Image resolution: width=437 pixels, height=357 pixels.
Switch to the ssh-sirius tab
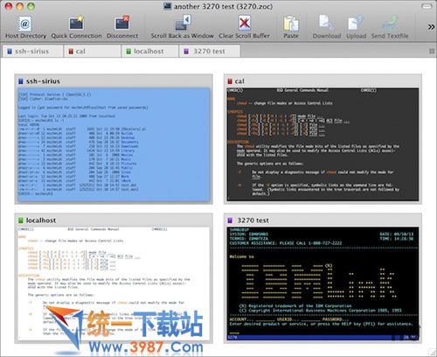point(32,52)
